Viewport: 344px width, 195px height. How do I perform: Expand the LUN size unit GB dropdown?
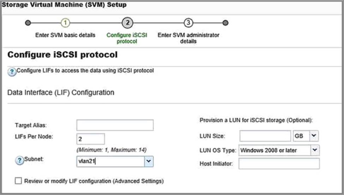coord(314,136)
